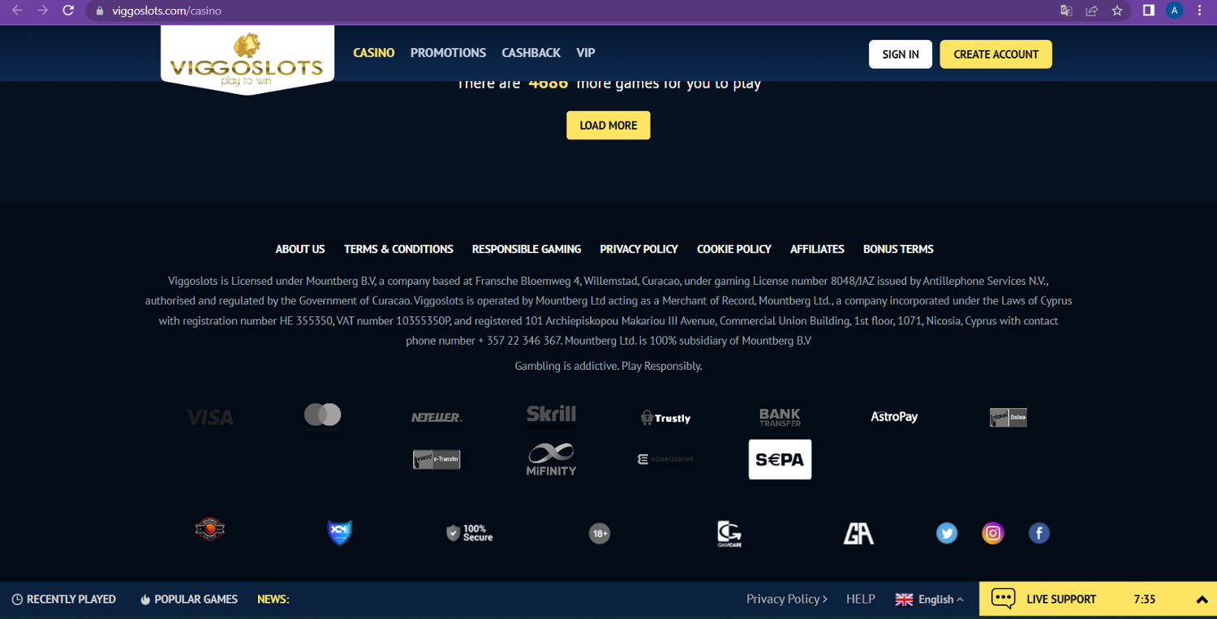The image size is (1217, 619).
Task: Open the browser three-dot menu
Action: click(x=1200, y=11)
